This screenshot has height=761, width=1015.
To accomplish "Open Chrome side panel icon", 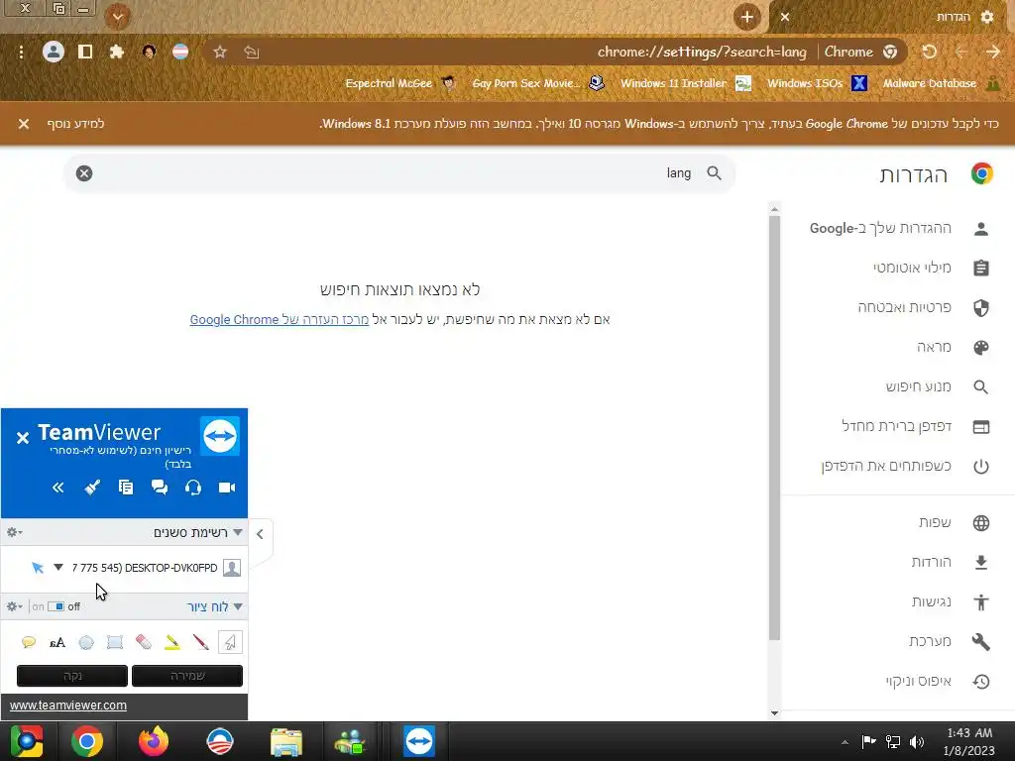I will [x=85, y=52].
